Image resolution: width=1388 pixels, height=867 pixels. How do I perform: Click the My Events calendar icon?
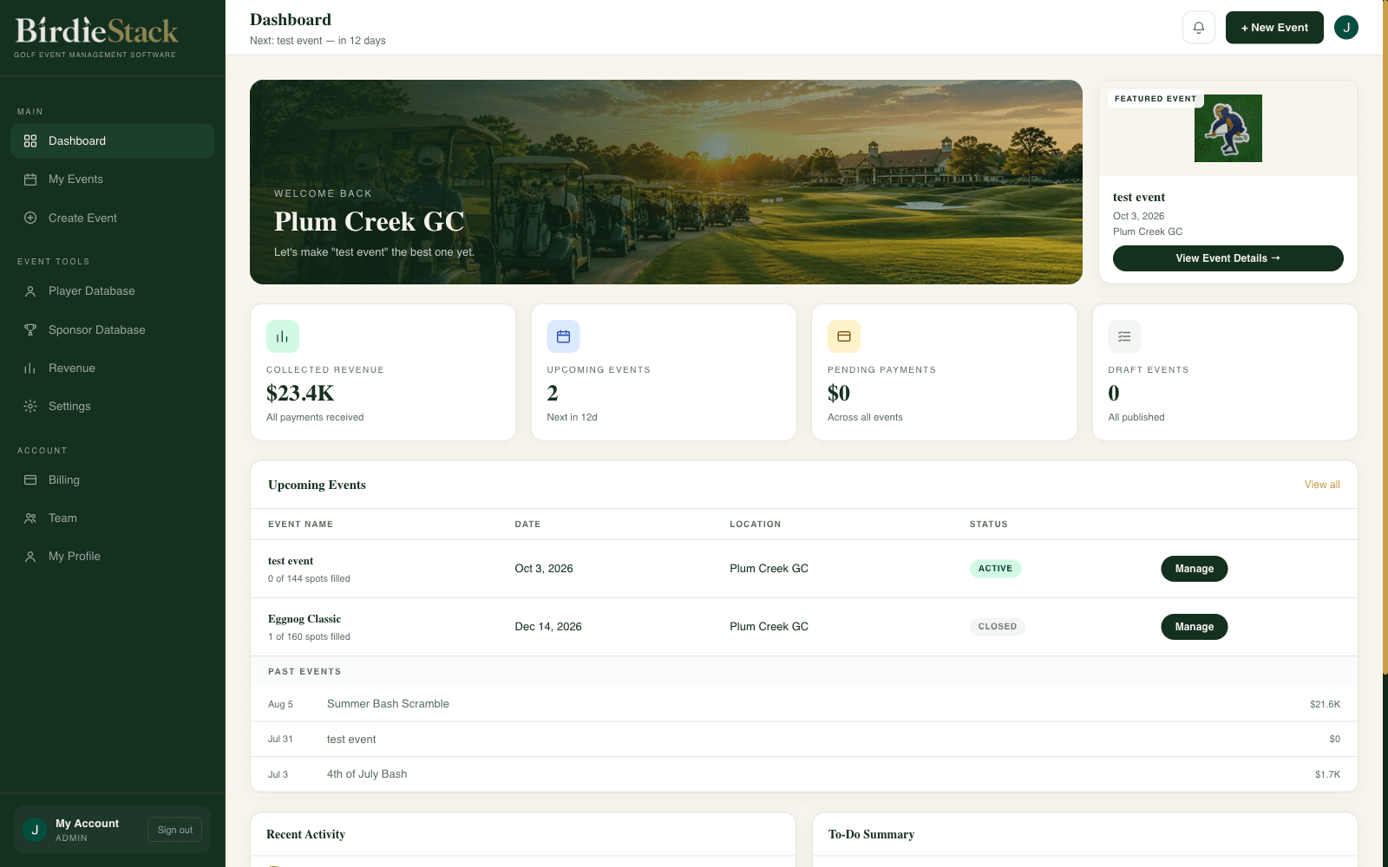tap(30, 179)
